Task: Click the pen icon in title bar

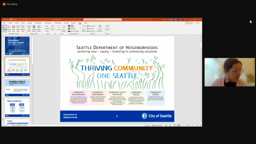Action: tap(180, 20)
